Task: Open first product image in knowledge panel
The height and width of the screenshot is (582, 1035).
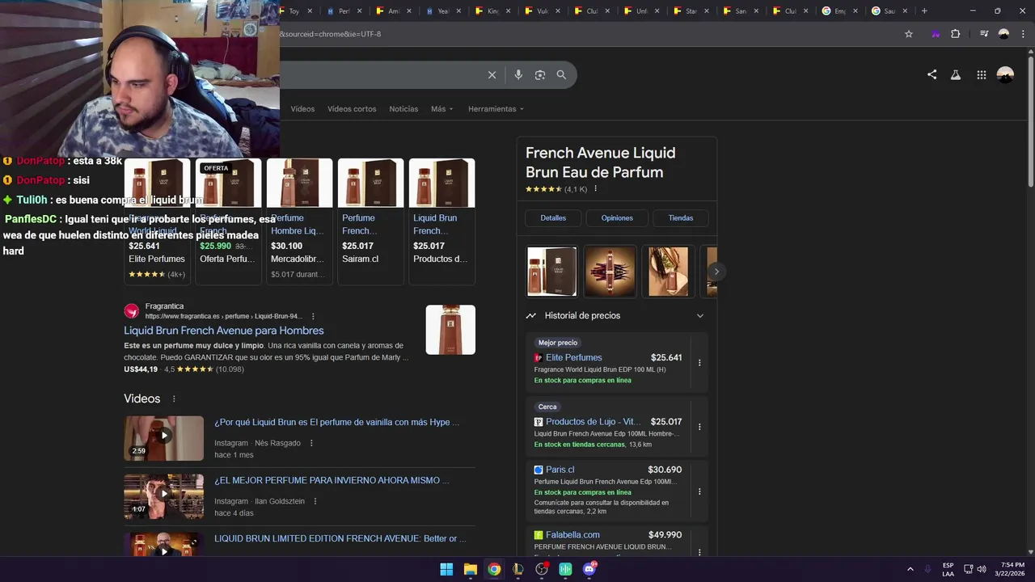Action: pos(551,272)
